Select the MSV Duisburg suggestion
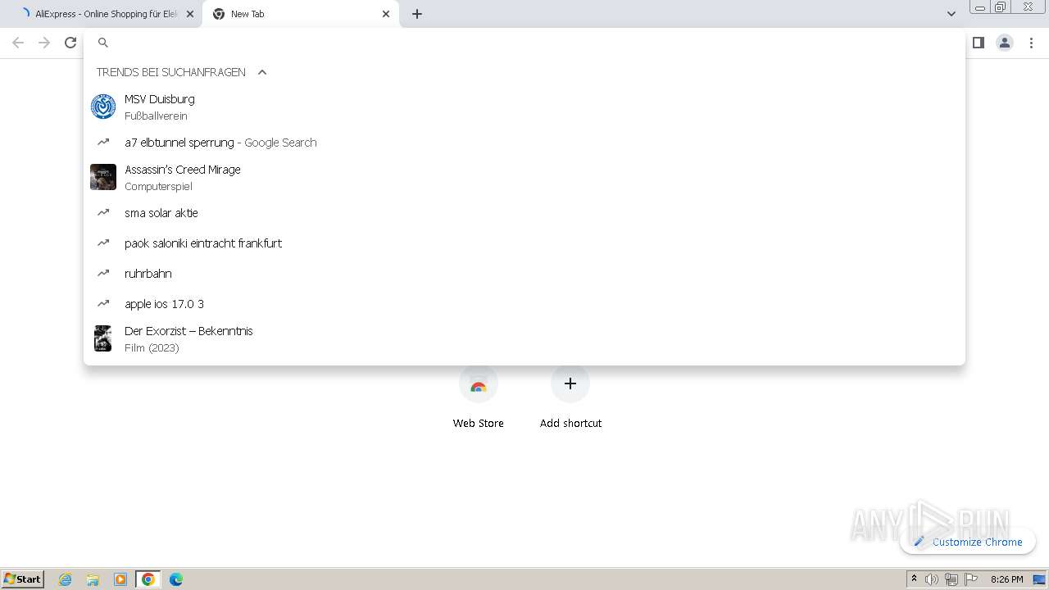This screenshot has height=590, width=1049. click(x=524, y=107)
